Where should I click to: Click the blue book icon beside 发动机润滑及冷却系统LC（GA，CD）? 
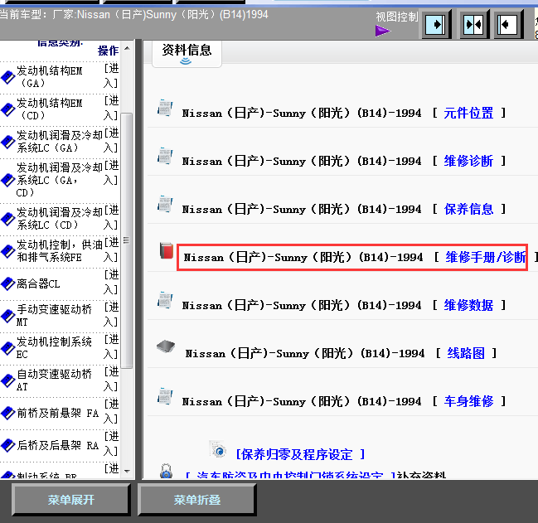(7, 180)
